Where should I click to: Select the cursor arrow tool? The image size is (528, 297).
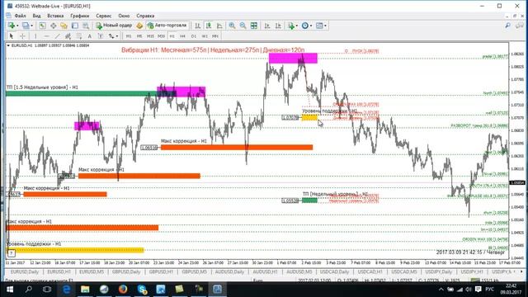(11, 36)
